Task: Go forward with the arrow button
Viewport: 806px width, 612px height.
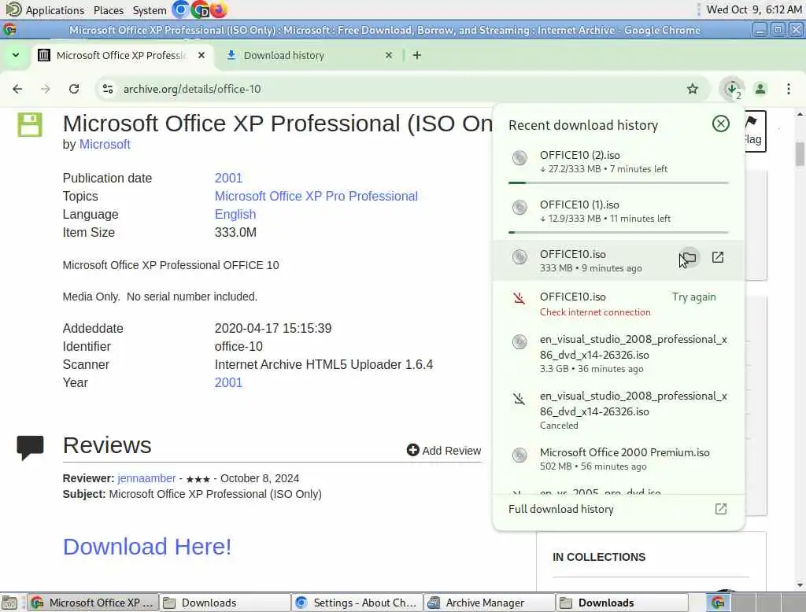Action: click(46, 89)
